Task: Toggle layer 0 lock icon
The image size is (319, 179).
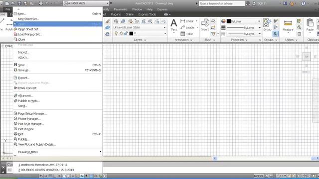Action: [x=126, y=33]
